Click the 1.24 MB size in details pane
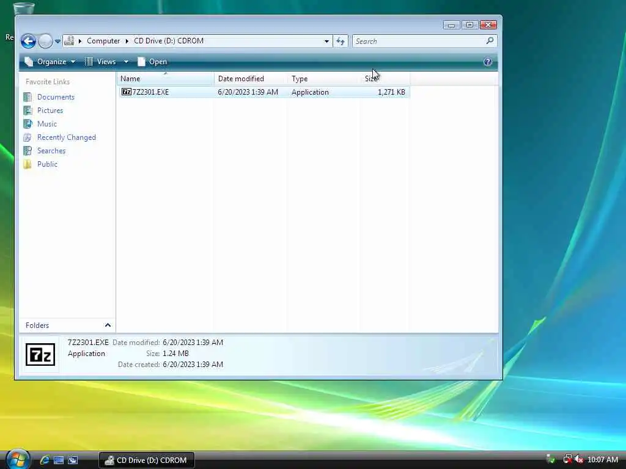Viewport: 626px width, 469px height. pyautogui.click(x=175, y=354)
